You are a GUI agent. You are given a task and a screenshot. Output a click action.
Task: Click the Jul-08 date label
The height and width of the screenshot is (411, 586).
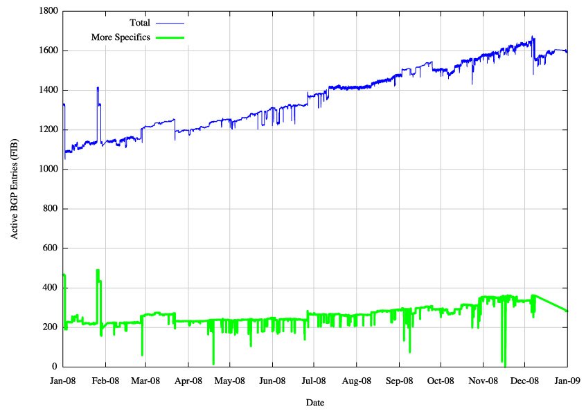[314, 381]
